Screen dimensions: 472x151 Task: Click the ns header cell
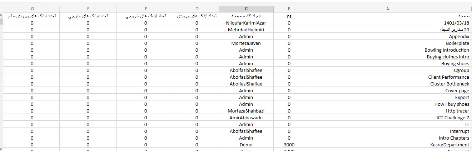pos(289,16)
